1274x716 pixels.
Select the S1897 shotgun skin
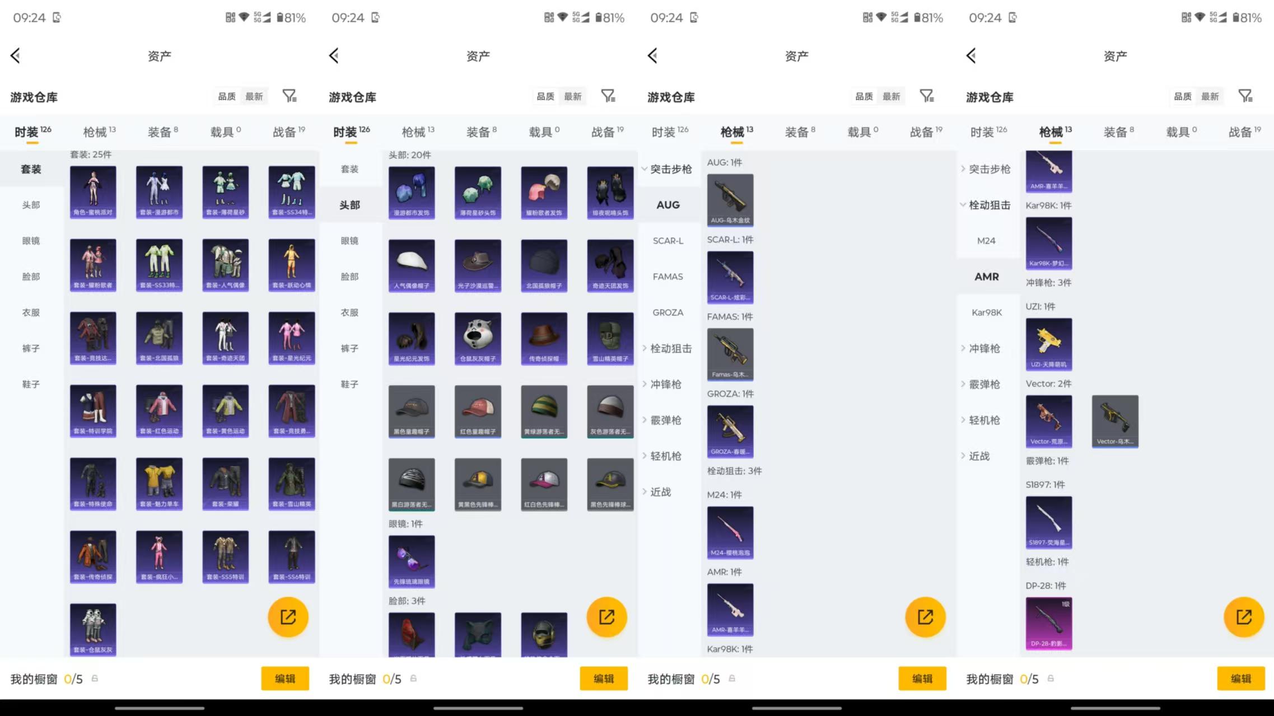(1049, 522)
